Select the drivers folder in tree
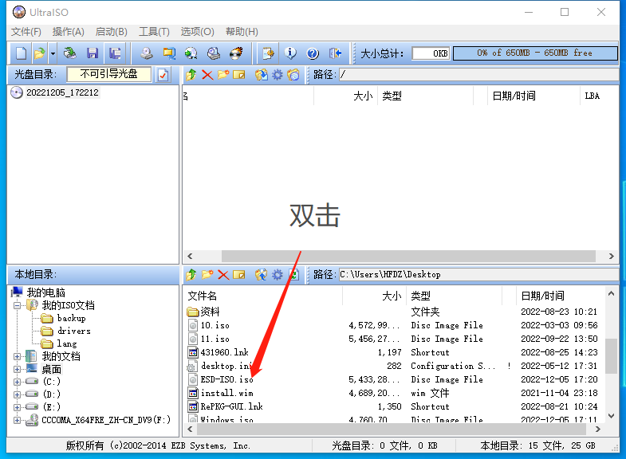The height and width of the screenshot is (459, 626). click(x=74, y=331)
